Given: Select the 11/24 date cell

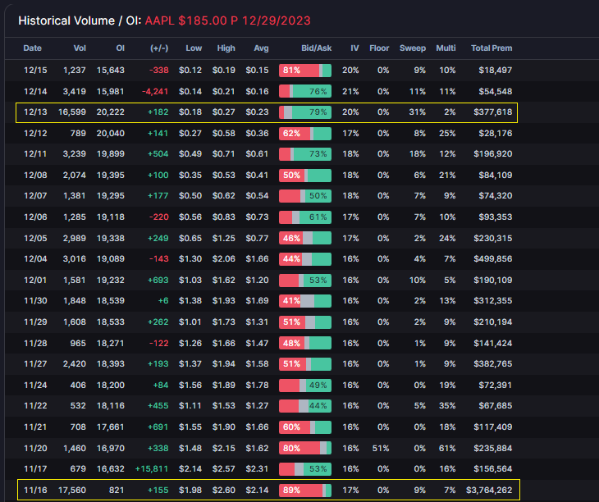Looking at the screenshot, I should click(x=35, y=385).
